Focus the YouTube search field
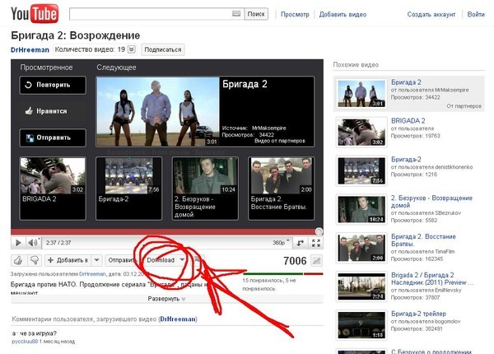Screen dimensions: 494x354 coord(156,14)
